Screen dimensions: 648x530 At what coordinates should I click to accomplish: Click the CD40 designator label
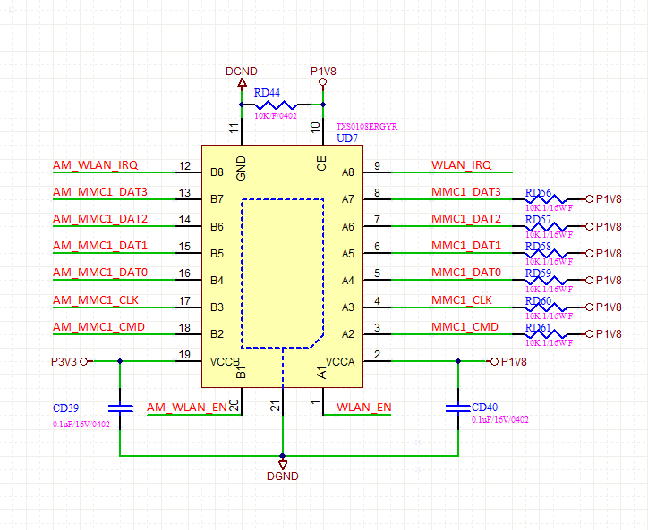(x=485, y=408)
